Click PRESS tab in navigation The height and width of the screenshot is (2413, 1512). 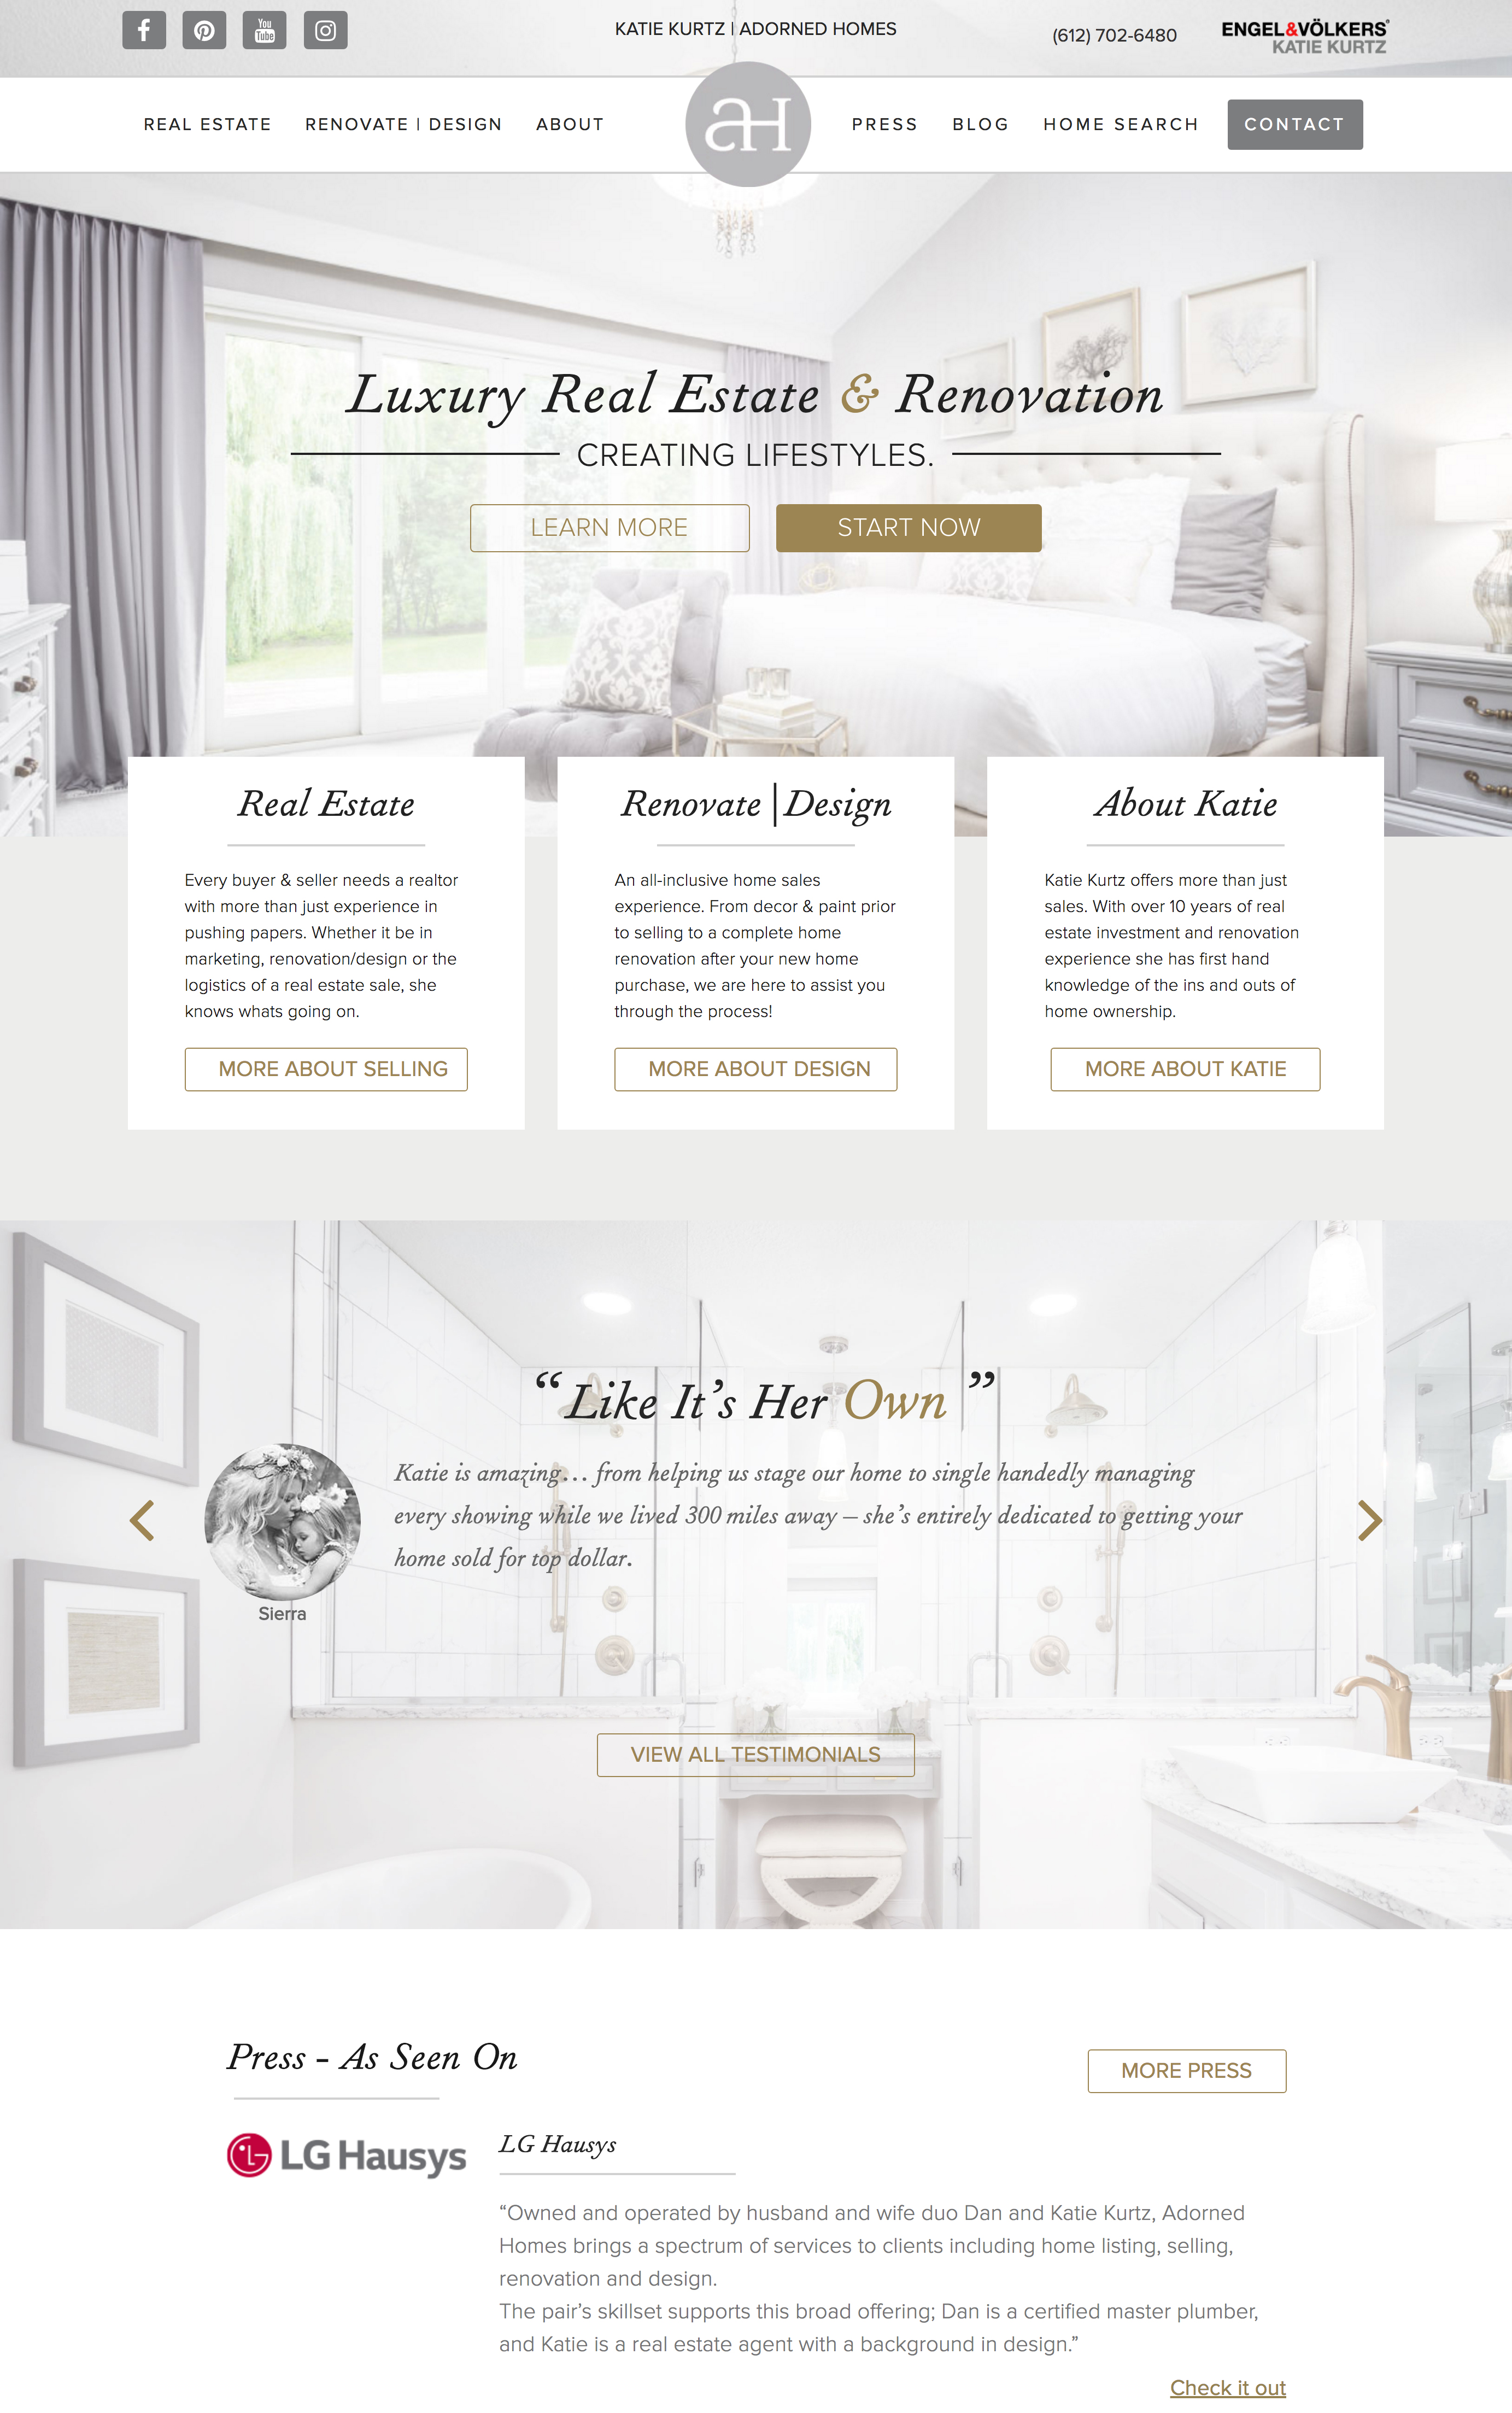coord(883,124)
